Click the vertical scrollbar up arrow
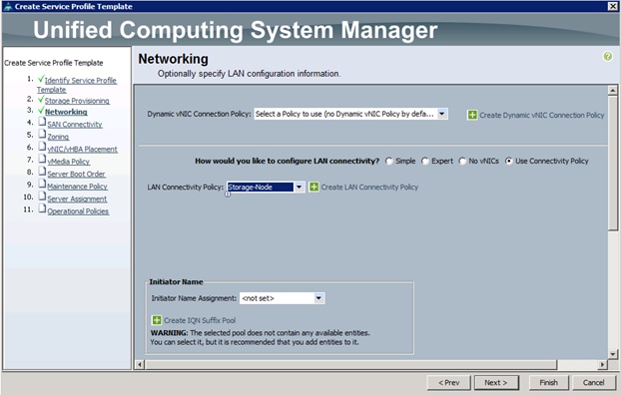 point(612,90)
